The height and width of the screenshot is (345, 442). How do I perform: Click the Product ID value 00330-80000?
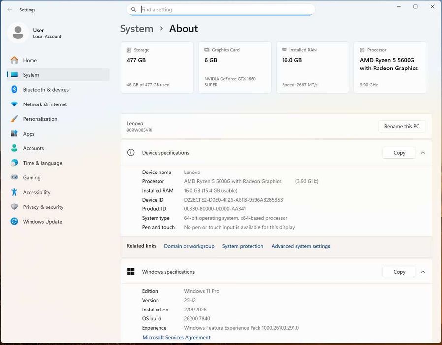click(215, 209)
